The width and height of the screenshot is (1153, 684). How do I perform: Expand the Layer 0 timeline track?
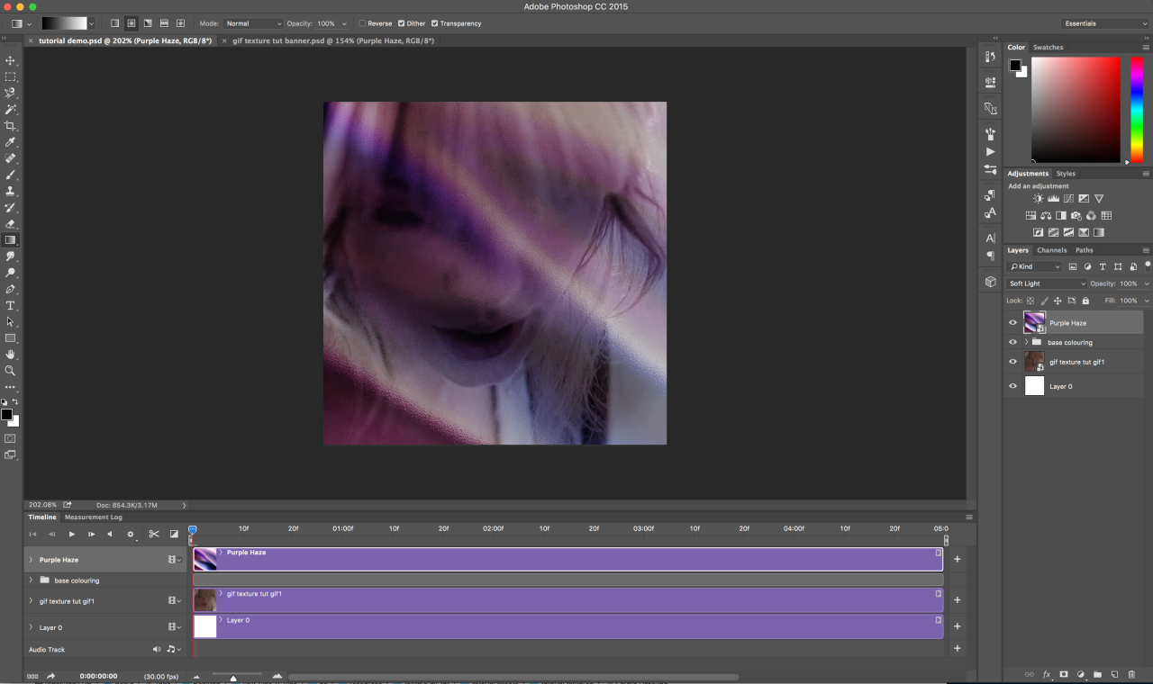click(x=32, y=627)
